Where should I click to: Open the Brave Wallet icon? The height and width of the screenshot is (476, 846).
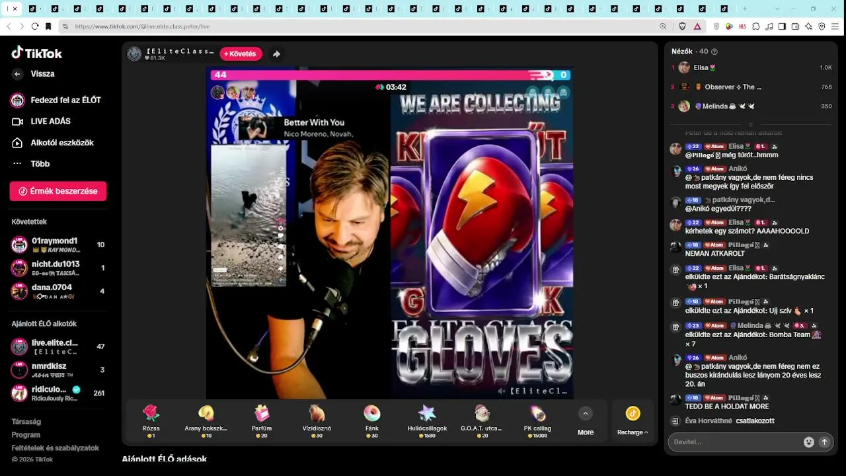[x=796, y=26]
